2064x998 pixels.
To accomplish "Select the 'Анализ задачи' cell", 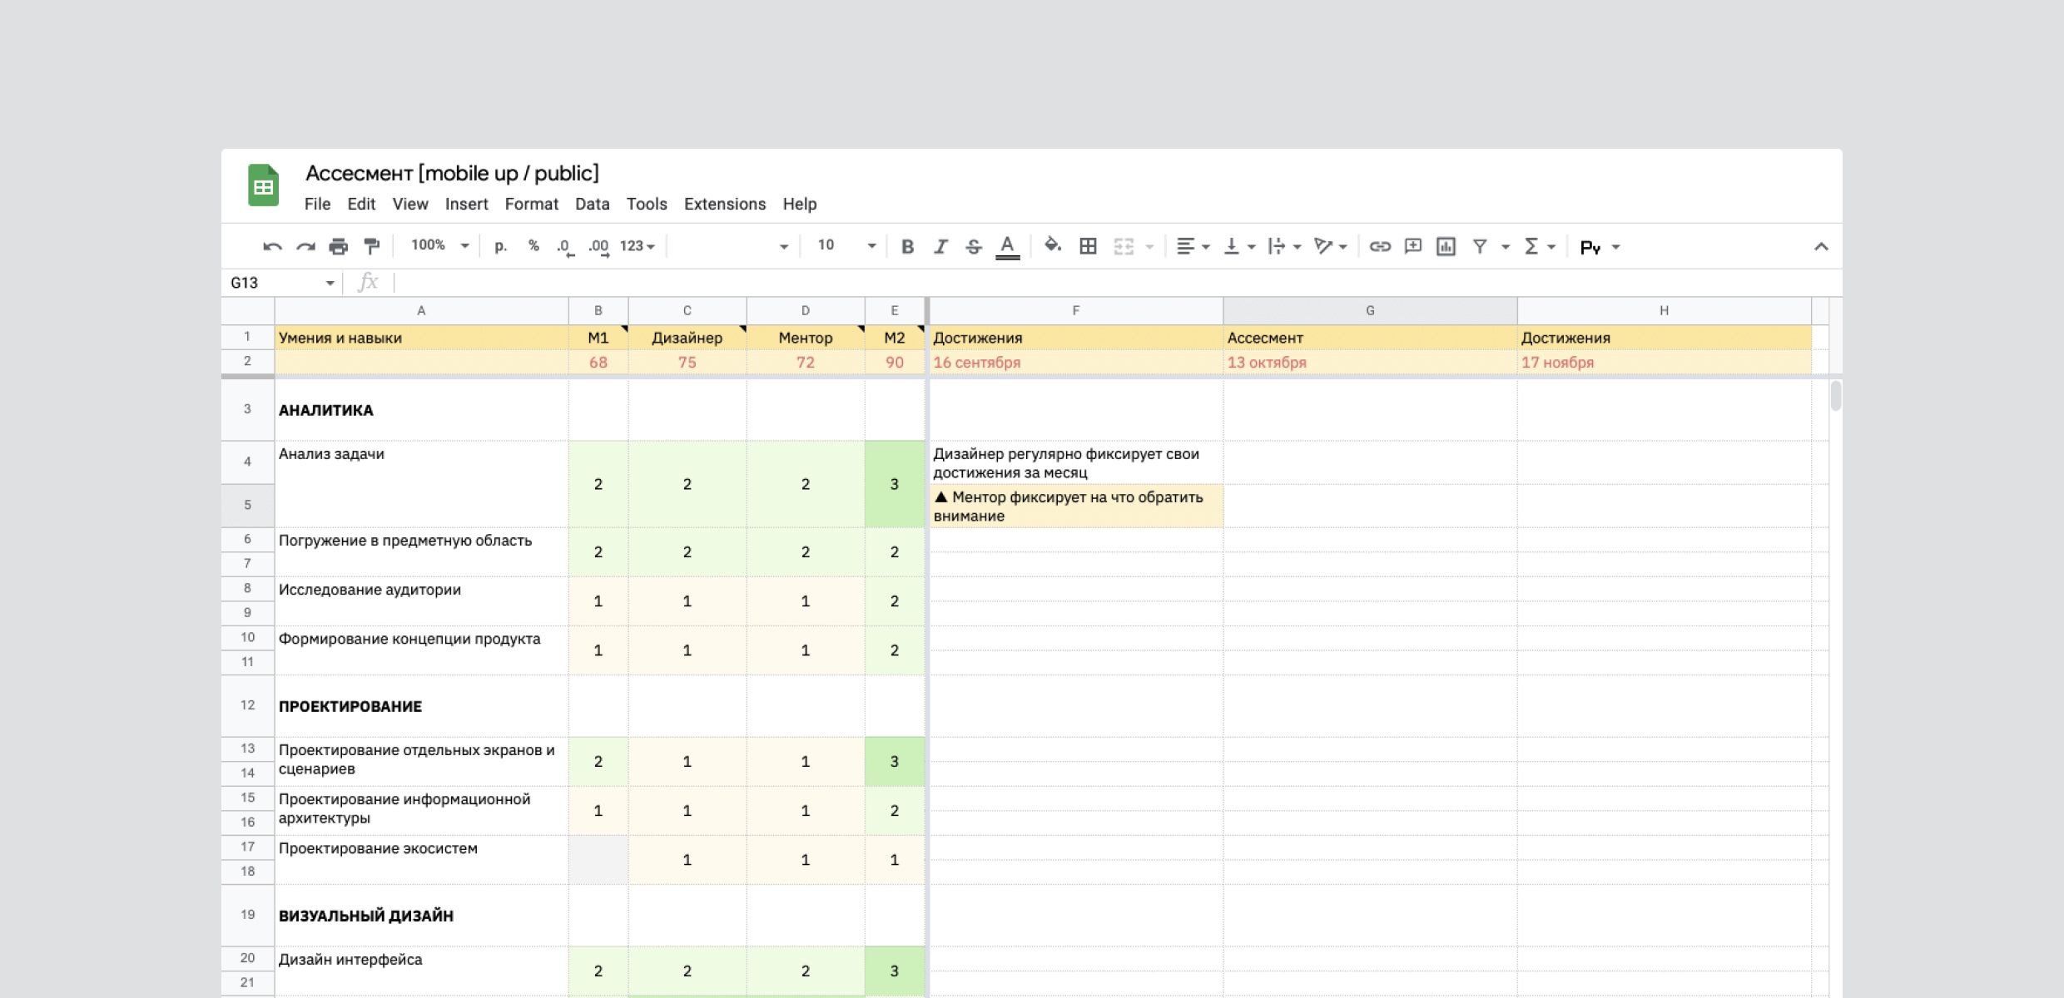I will (x=421, y=483).
